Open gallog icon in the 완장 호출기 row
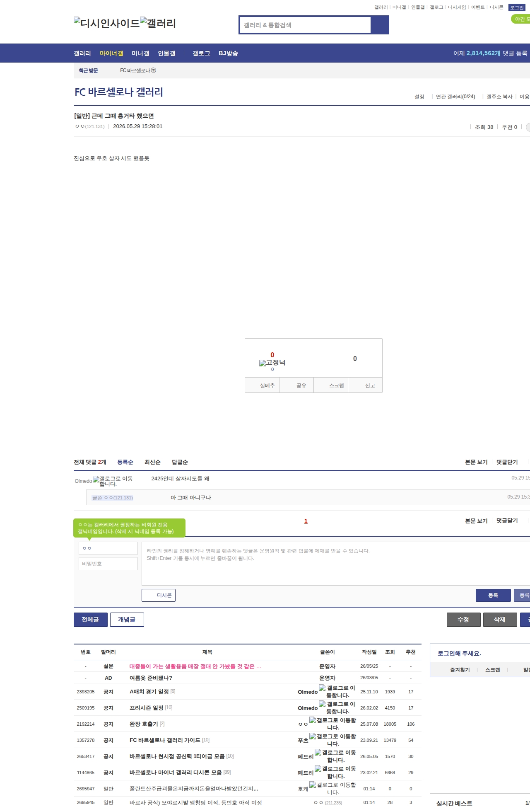Image resolution: width=530 pixels, height=809 pixels. pos(332,724)
